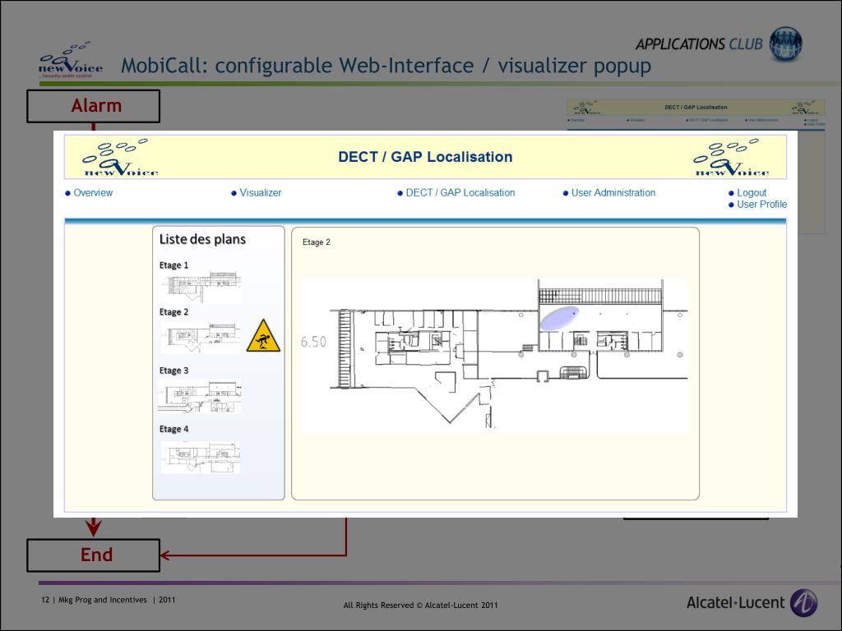842x631 pixels.
Task: Click the "Etage 4" label in the plan list
Action: coord(174,429)
